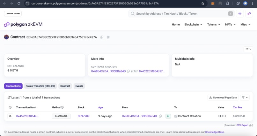257x136 pixels.
Task: Click the sort icon beside Latest 1 transactions
Action: pos(9,98)
